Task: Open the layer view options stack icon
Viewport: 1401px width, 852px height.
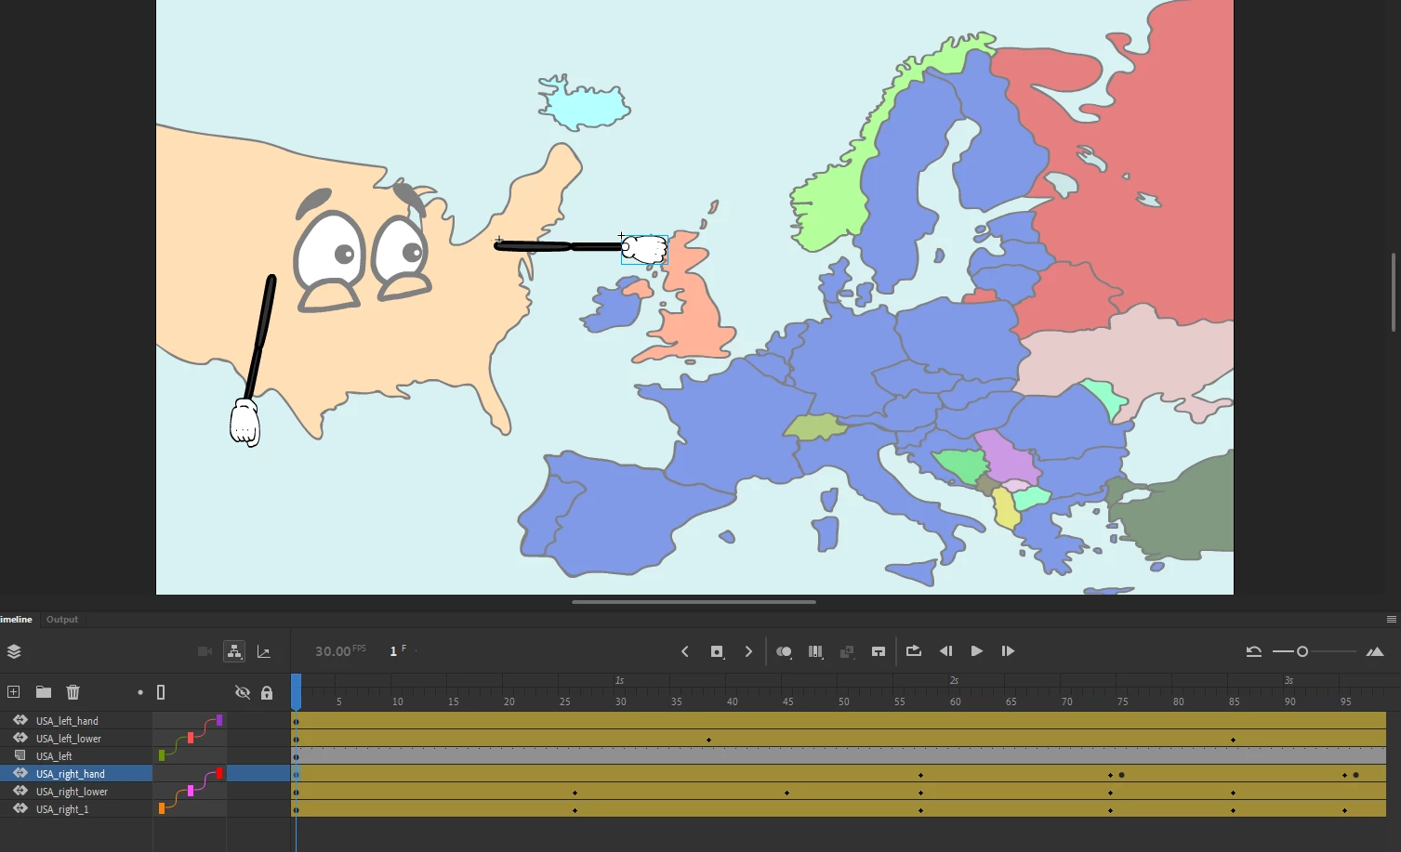Action: (x=14, y=651)
